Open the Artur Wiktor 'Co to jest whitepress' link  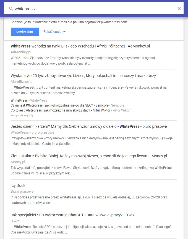(x=70, y=110)
